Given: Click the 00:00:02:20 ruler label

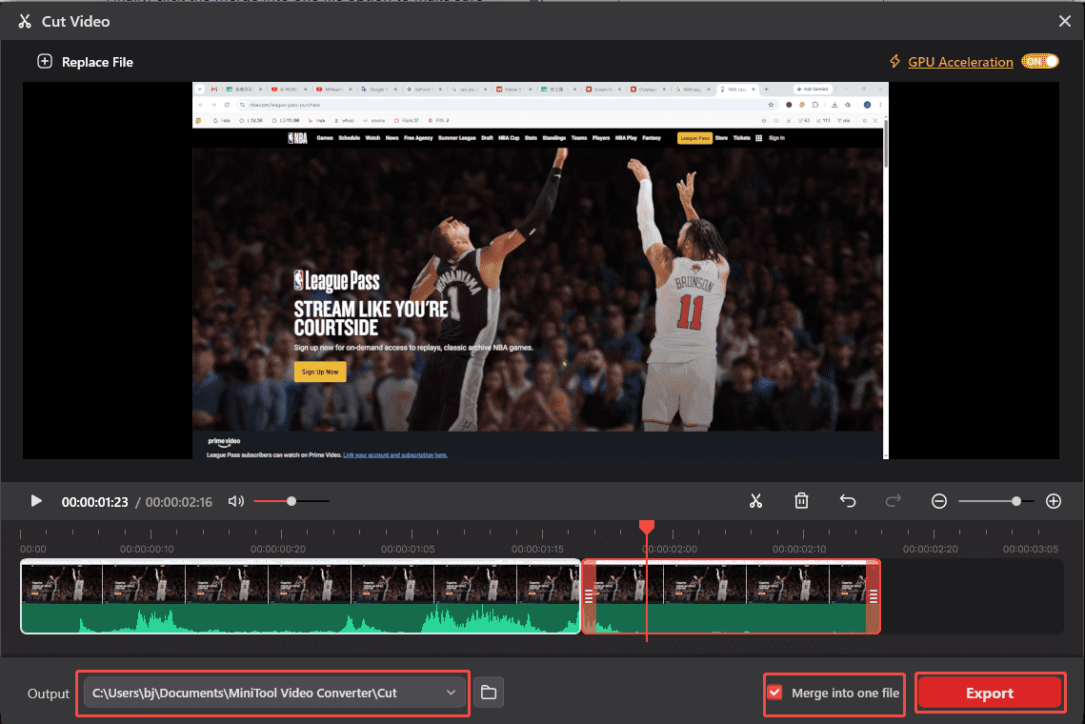Looking at the screenshot, I should tap(931, 549).
